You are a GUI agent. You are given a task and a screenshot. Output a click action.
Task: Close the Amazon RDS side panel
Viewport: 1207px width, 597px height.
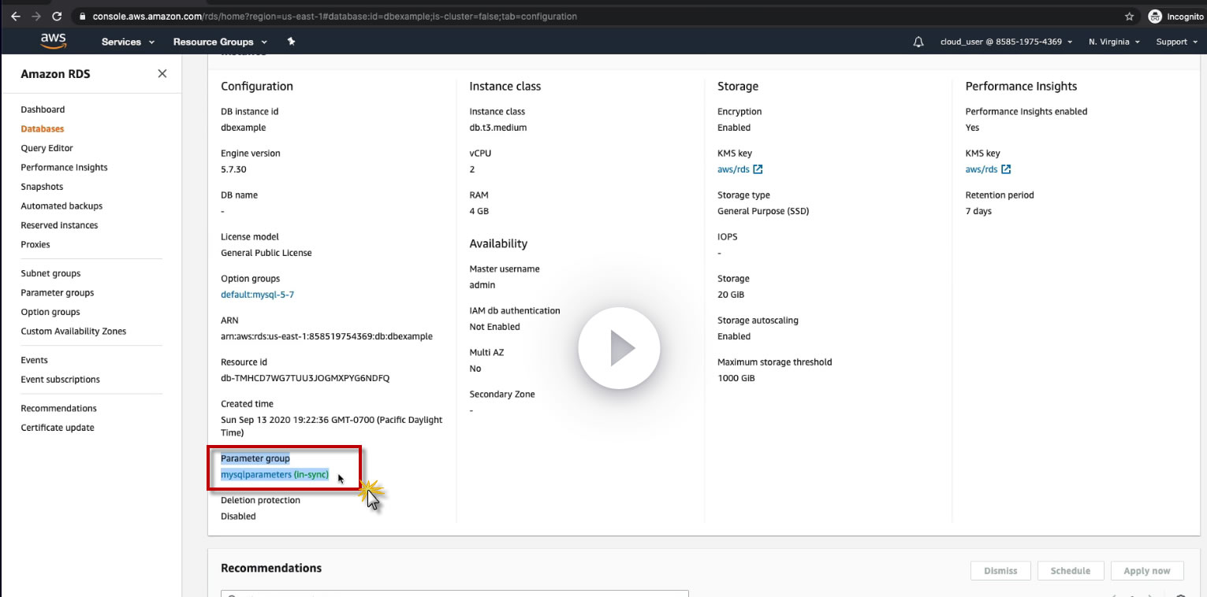[162, 73]
